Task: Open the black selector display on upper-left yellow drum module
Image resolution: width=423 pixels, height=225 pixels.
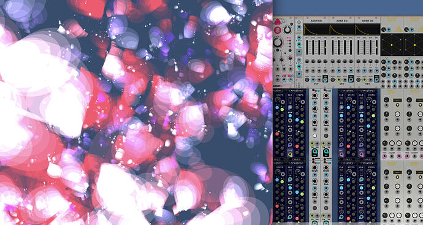Action: tap(397, 100)
